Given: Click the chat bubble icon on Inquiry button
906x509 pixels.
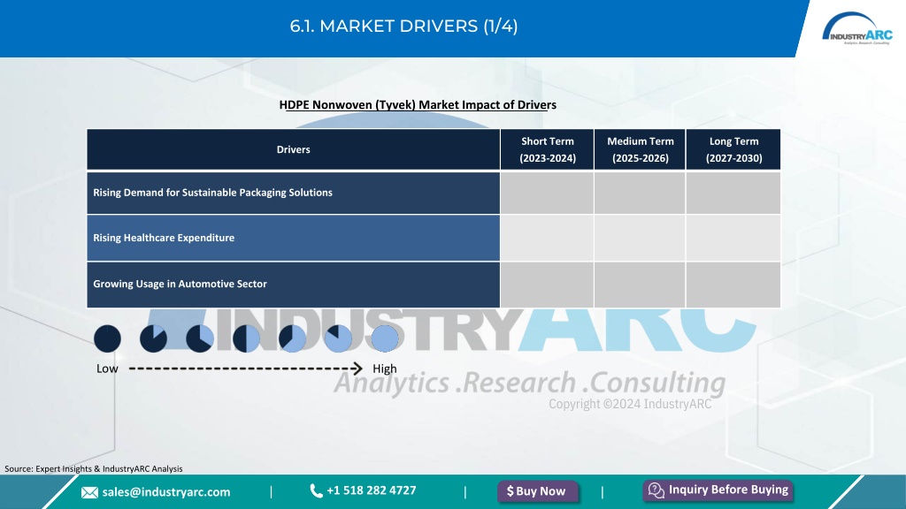Looking at the screenshot, I should point(656,490).
